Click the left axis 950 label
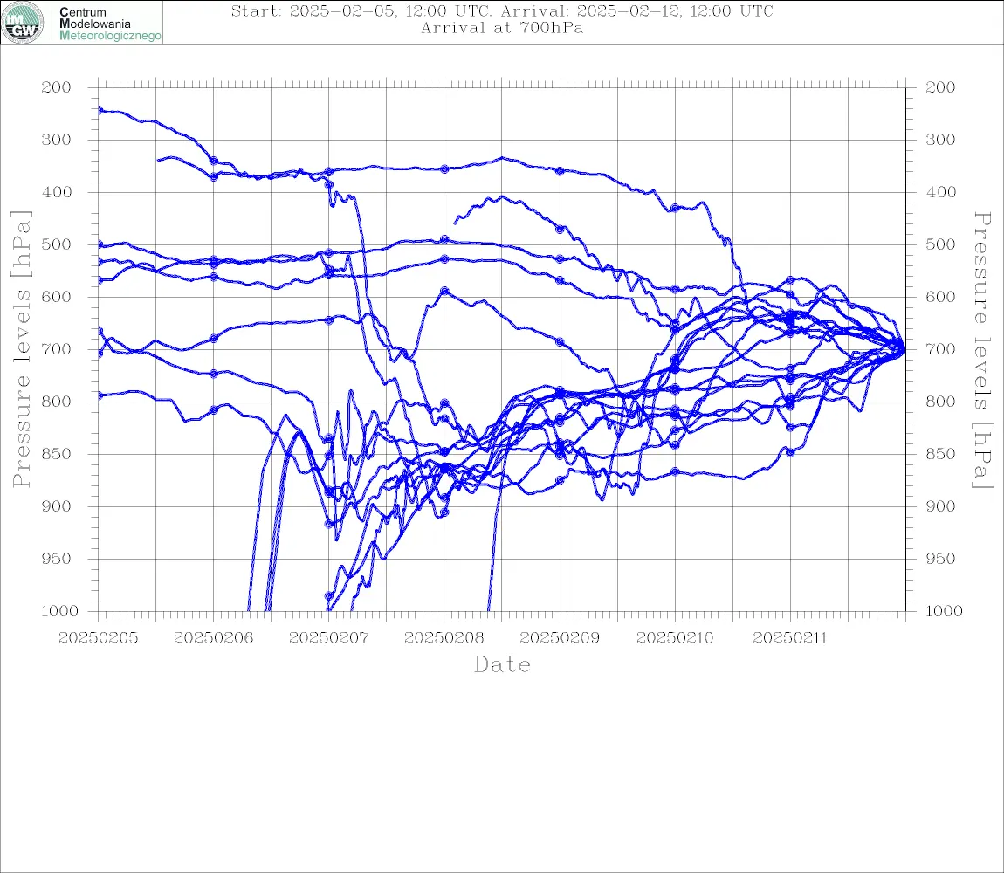1004x873 pixels. coord(57,559)
